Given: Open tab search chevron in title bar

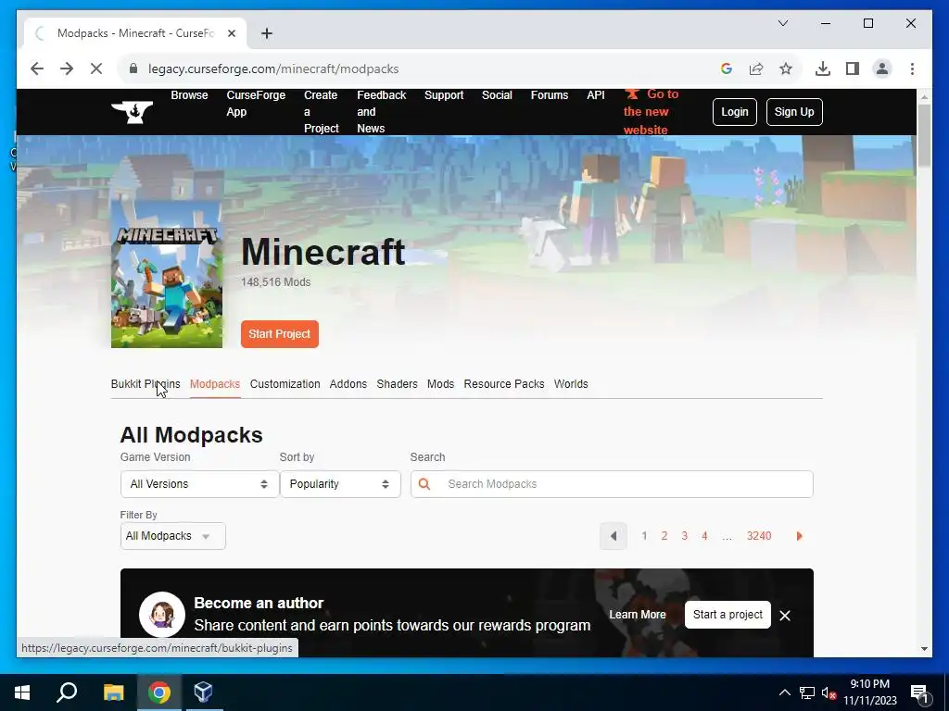Looking at the screenshot, I should [782, 23].
